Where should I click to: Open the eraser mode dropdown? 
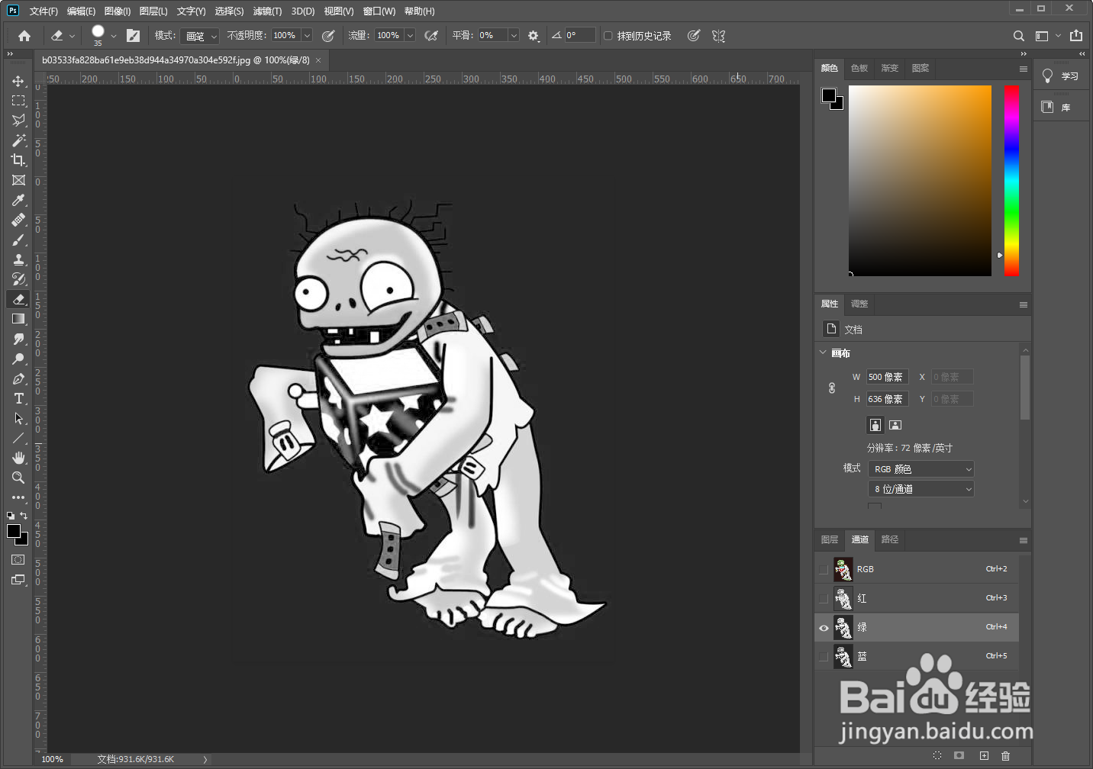[200, 36]
